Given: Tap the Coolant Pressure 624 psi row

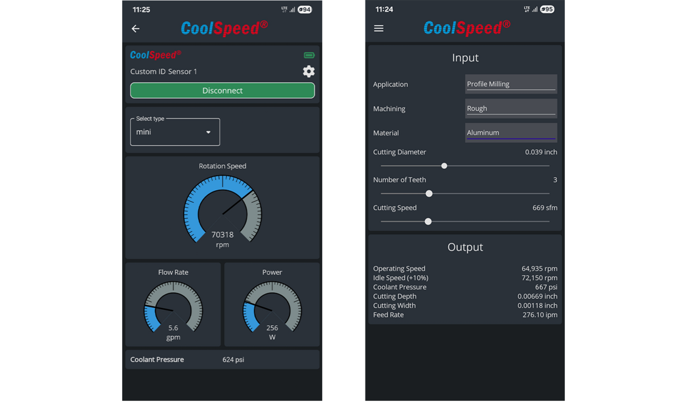Looking at the screenshot, I should tap(223, 360).
